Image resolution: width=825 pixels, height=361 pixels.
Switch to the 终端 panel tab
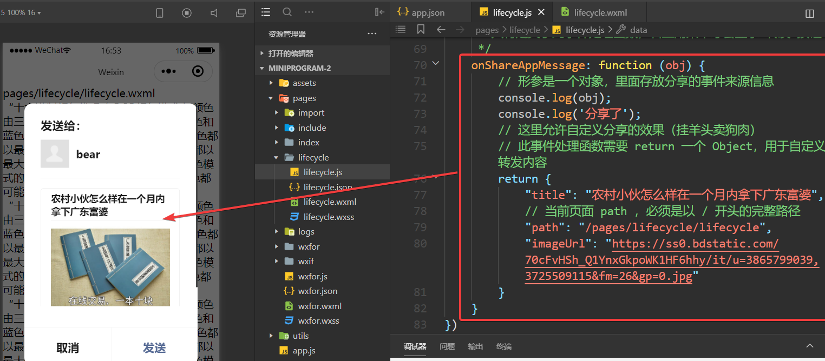(504, 346)
